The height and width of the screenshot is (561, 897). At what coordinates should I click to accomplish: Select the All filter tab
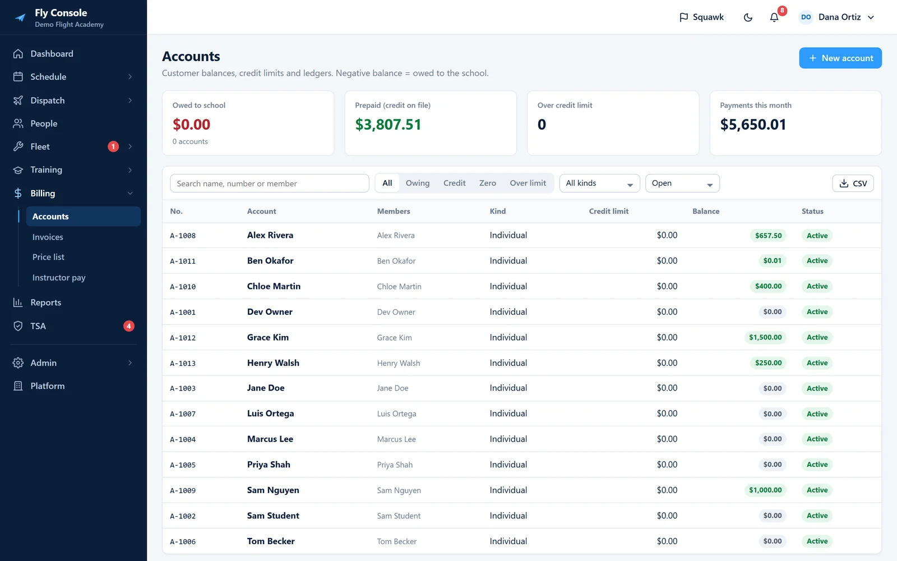click(387, 183)
